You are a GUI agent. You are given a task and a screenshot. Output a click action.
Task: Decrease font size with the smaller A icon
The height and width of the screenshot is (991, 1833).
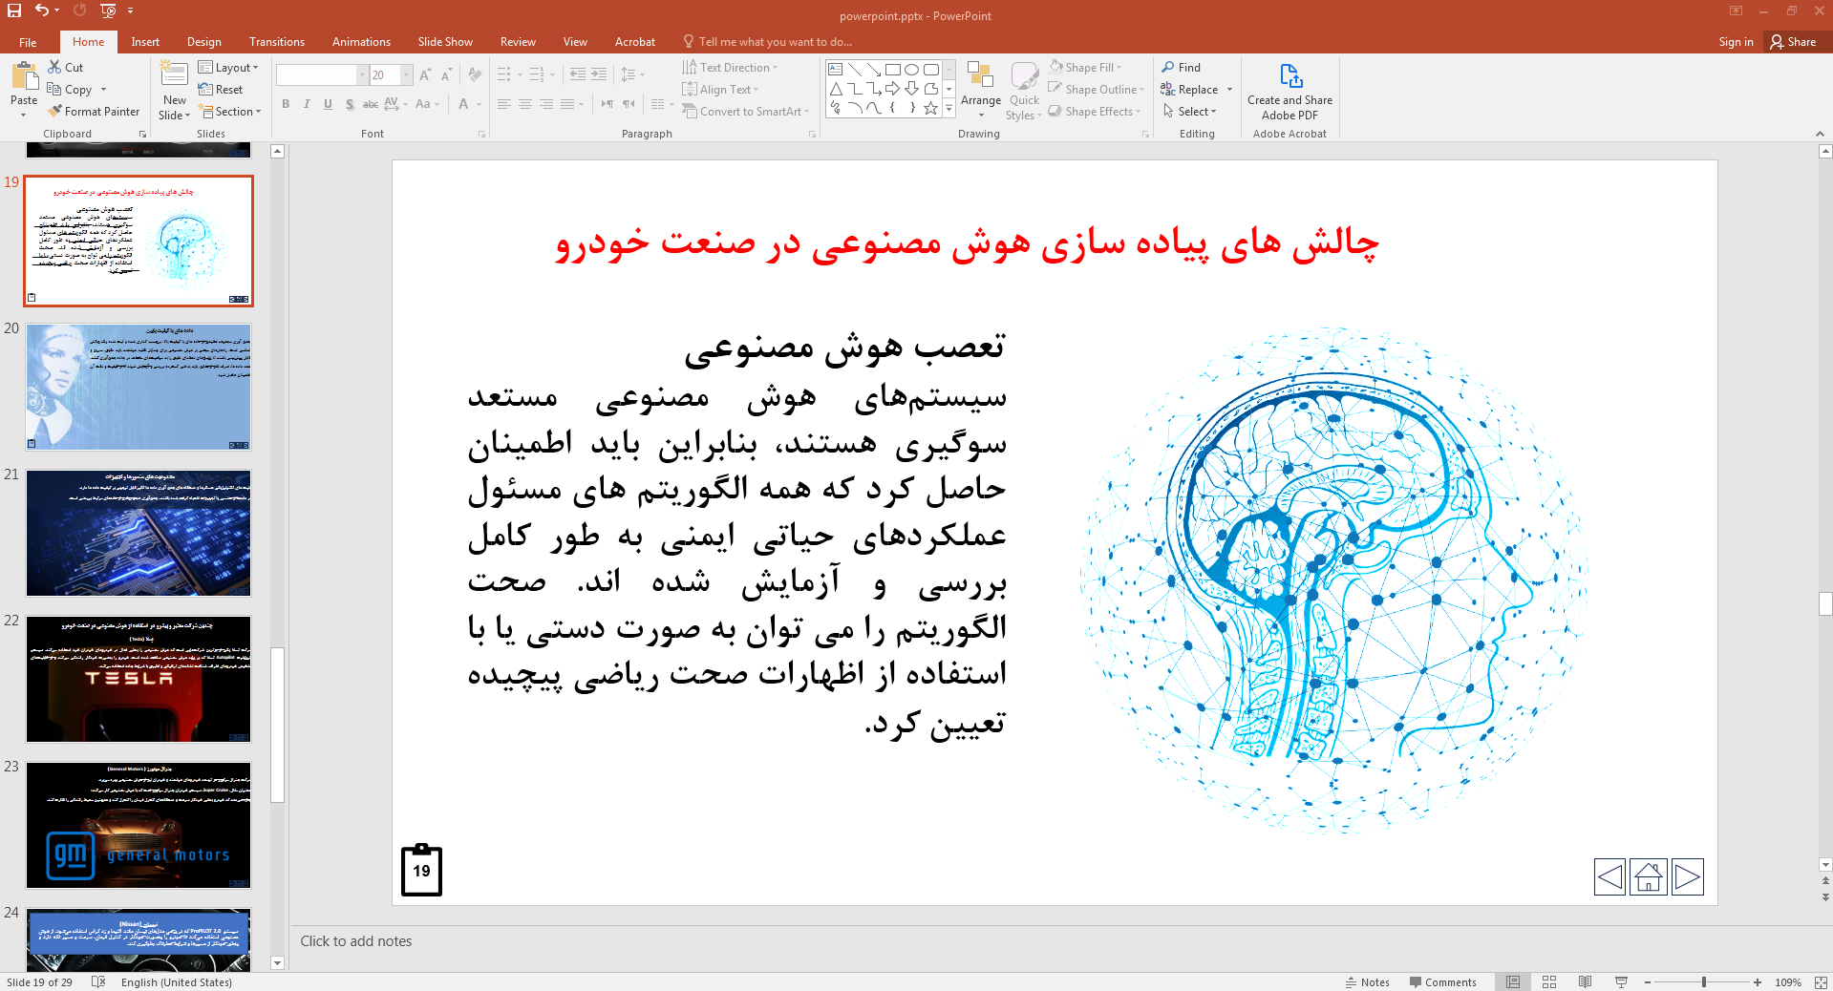[x=446, y=75]
